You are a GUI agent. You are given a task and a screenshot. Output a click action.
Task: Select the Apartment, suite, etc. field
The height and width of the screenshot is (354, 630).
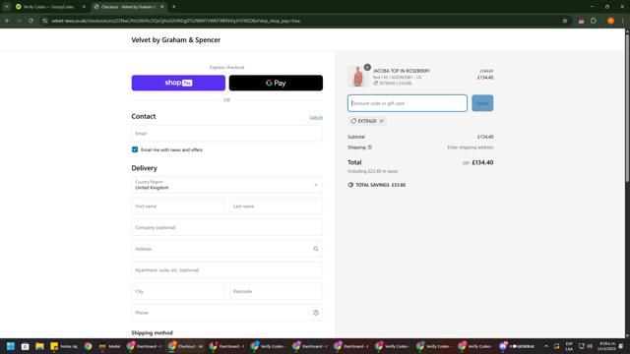(x=227, y=269)
